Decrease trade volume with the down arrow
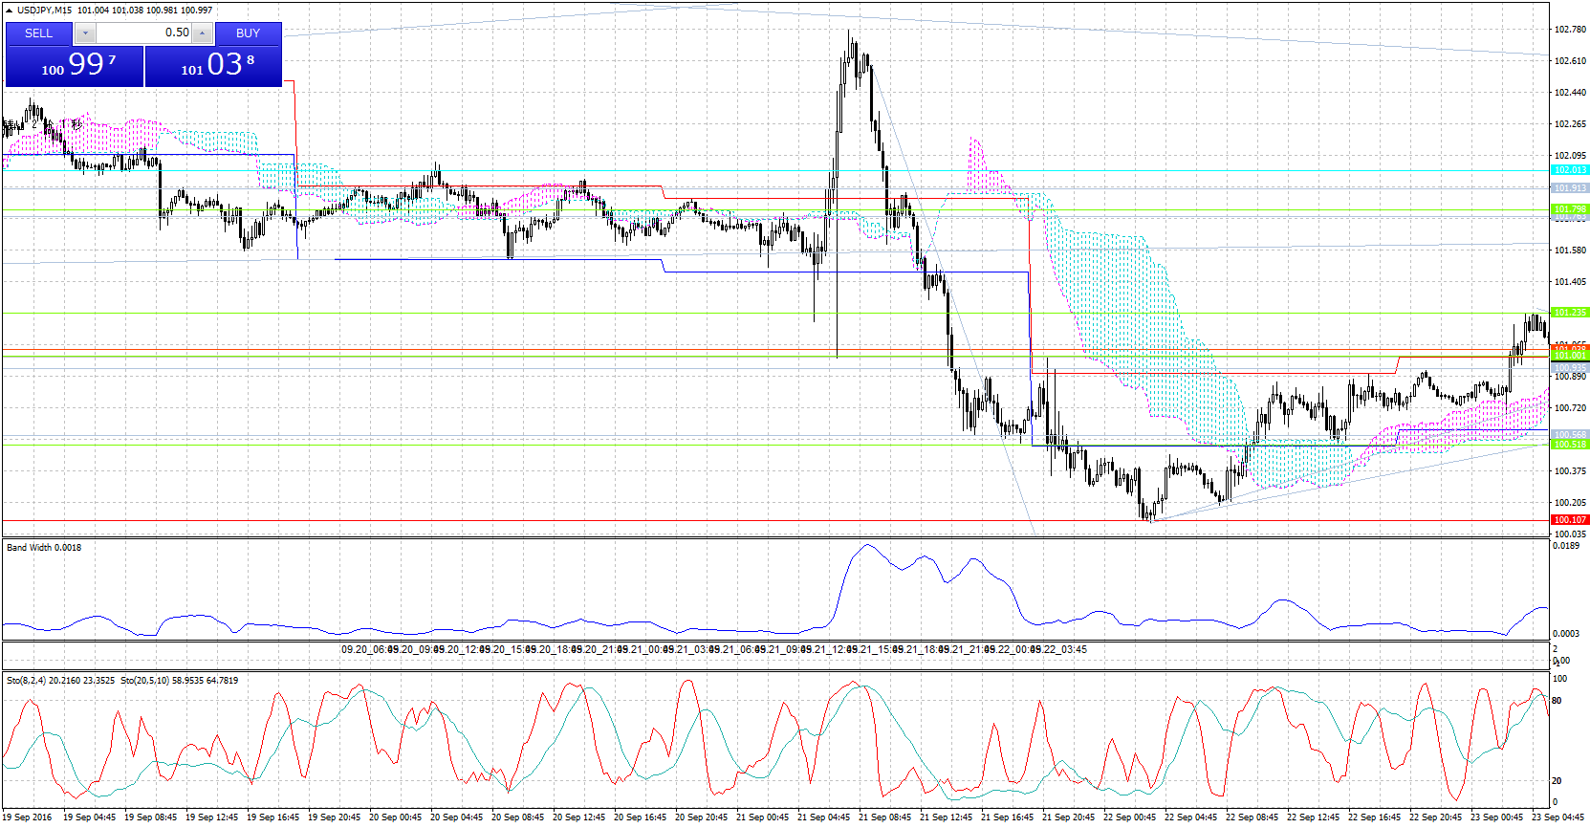 tap(85, 33)
